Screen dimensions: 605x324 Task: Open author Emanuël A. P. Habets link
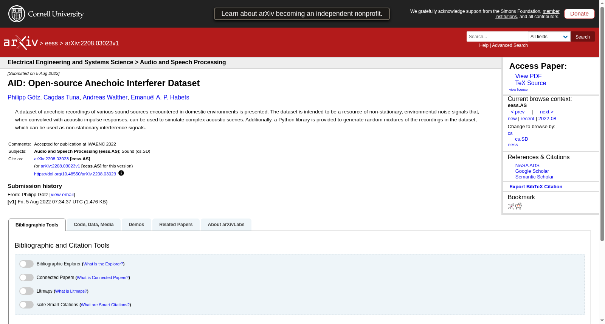[x=160, y=98]
